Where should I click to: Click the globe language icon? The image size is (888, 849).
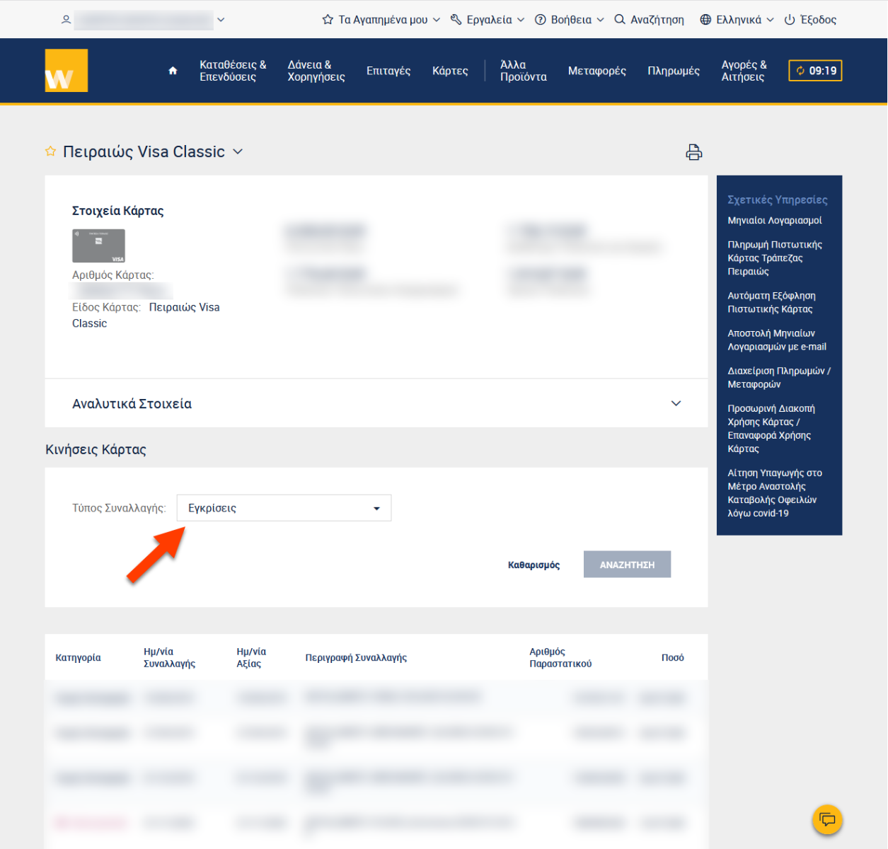point(705,20)
